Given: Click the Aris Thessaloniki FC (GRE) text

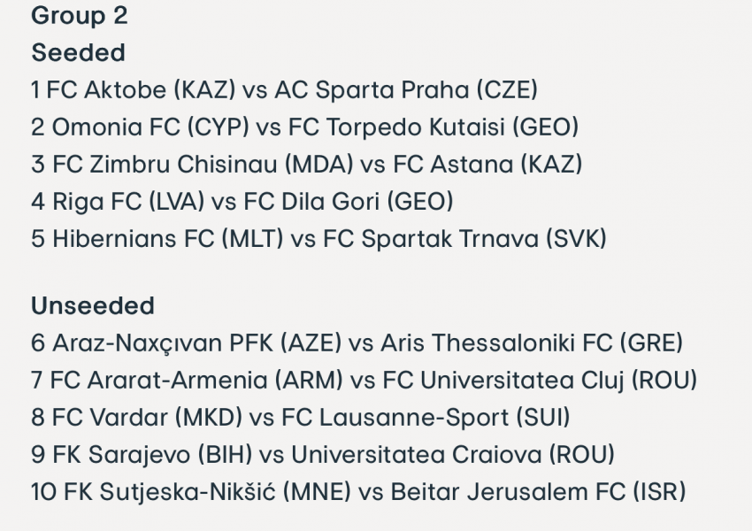Looking at the screenshot, I should [532, 343].
